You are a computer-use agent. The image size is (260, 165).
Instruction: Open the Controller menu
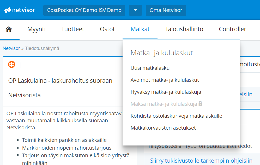(232, 29)
